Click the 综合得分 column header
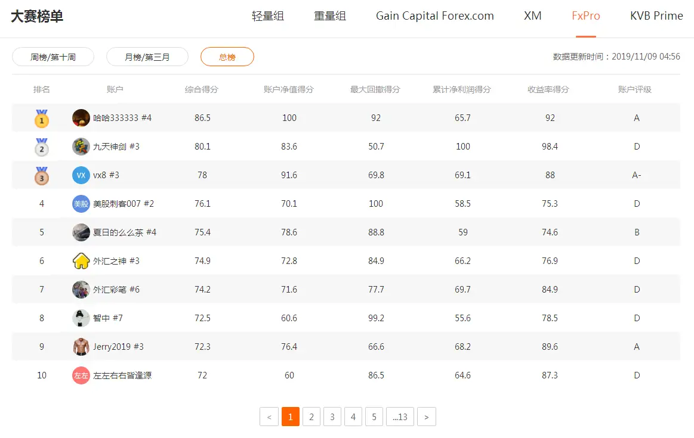The image size is (694, 438). click(x=201, y=89)
